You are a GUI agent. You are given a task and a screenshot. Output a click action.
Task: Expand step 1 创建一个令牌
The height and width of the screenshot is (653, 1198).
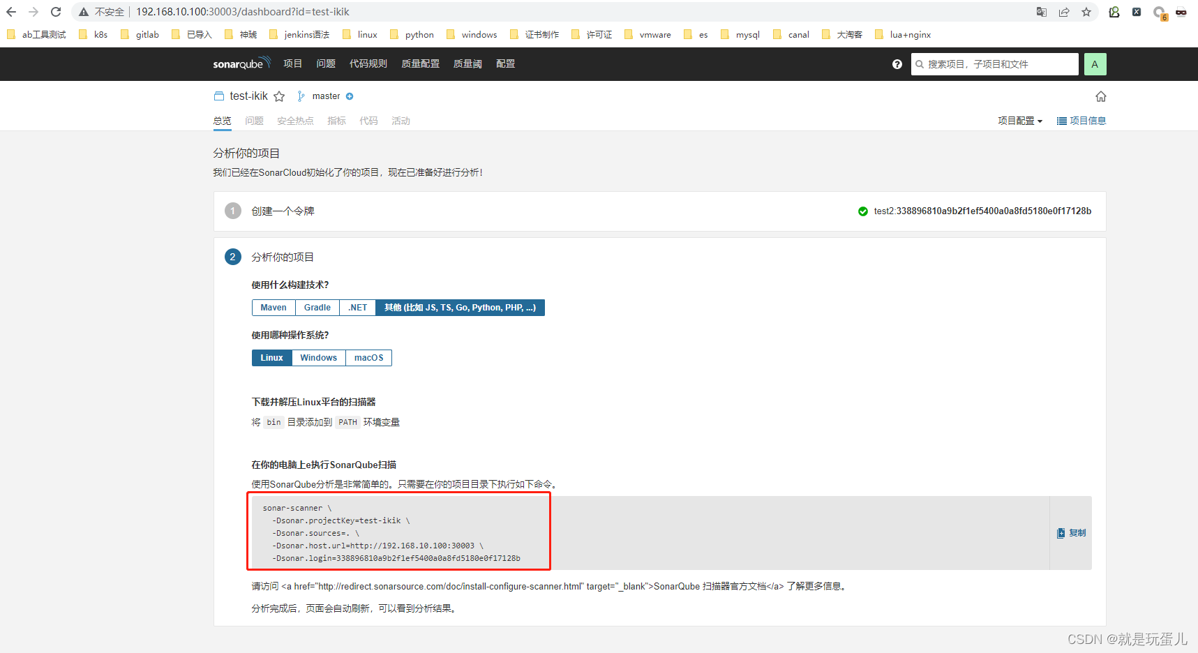pyautogui.click(x=283, y=211)
